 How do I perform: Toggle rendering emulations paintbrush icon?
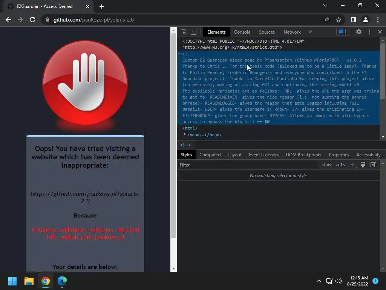point(363,165)
